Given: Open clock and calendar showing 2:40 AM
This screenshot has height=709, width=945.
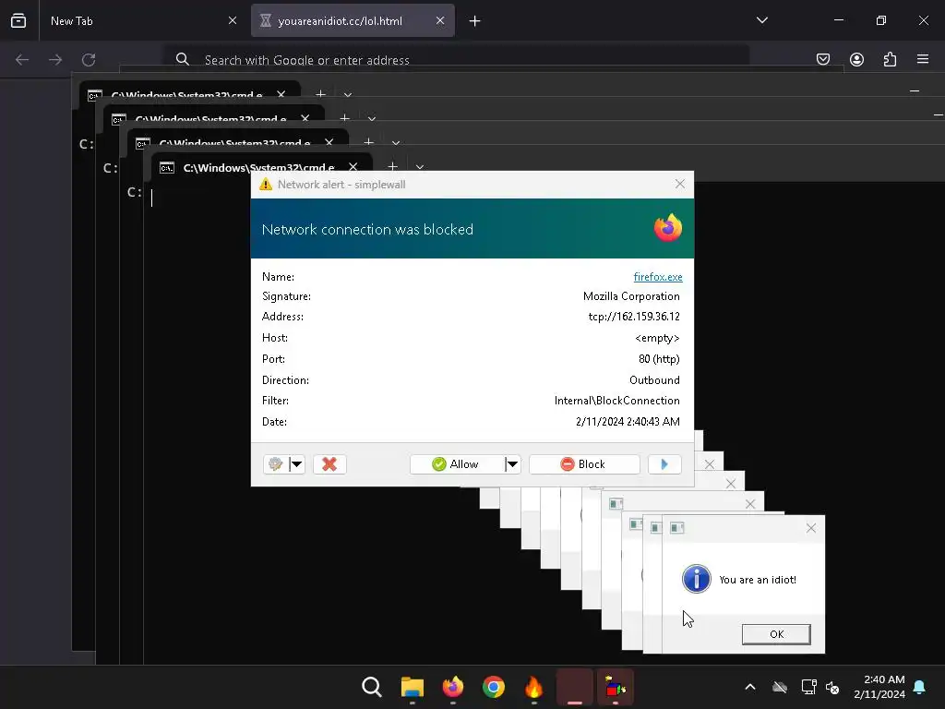Looking at the screenshot, I should [879, 687].
